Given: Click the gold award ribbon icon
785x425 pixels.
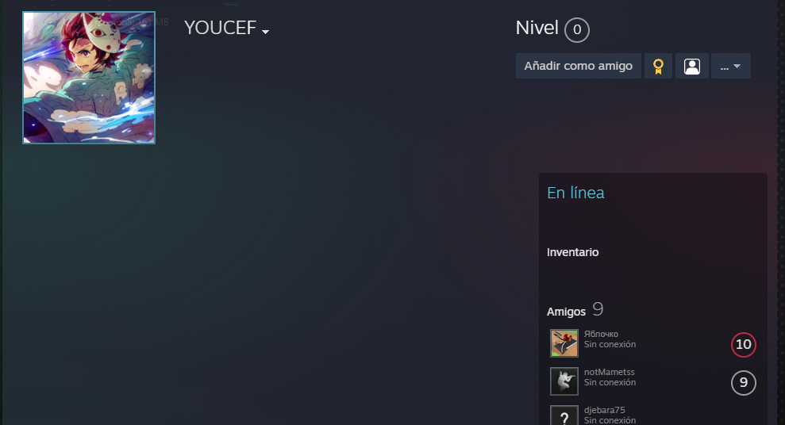Looking at the screenshot, I should [658, 66].
